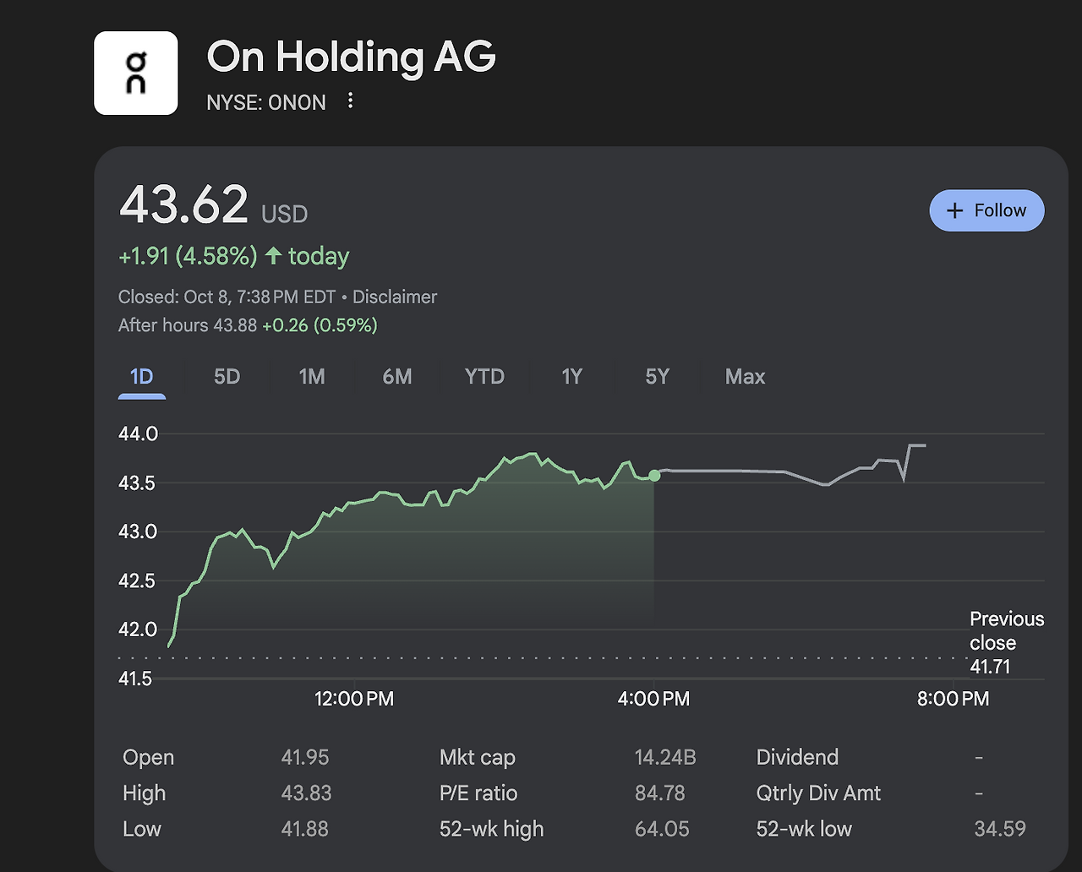The image size is (1082, 872).
Task: Click the plus icon on Follow
Action: pyautogui.click(x=955, y=210)
